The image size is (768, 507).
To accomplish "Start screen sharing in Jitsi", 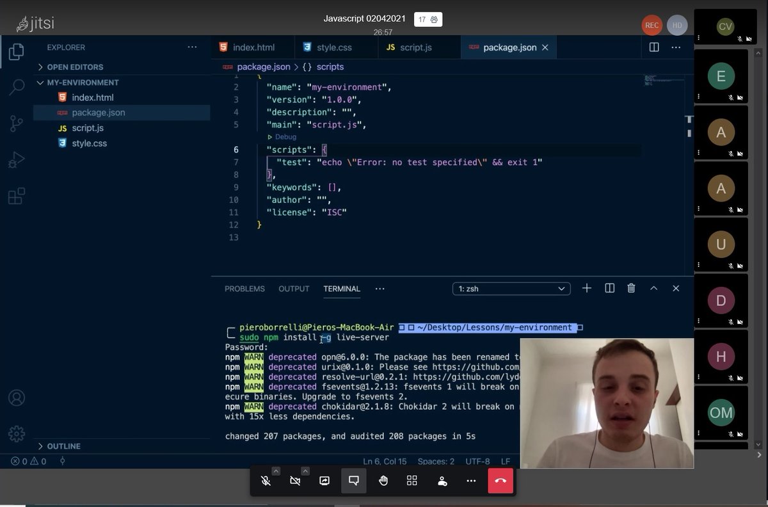I will click(324, 481).
